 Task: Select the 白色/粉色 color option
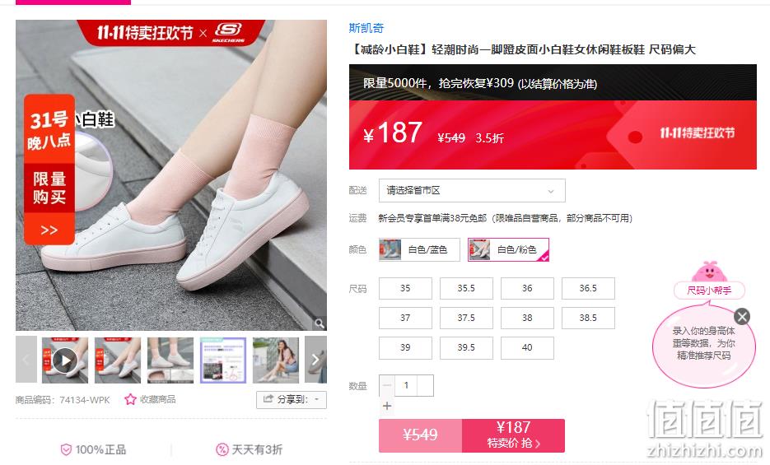508,249
